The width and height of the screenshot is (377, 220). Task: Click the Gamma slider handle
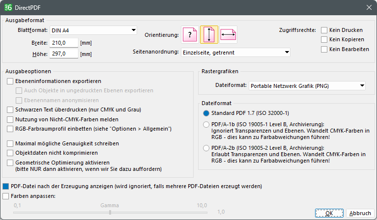110,212
